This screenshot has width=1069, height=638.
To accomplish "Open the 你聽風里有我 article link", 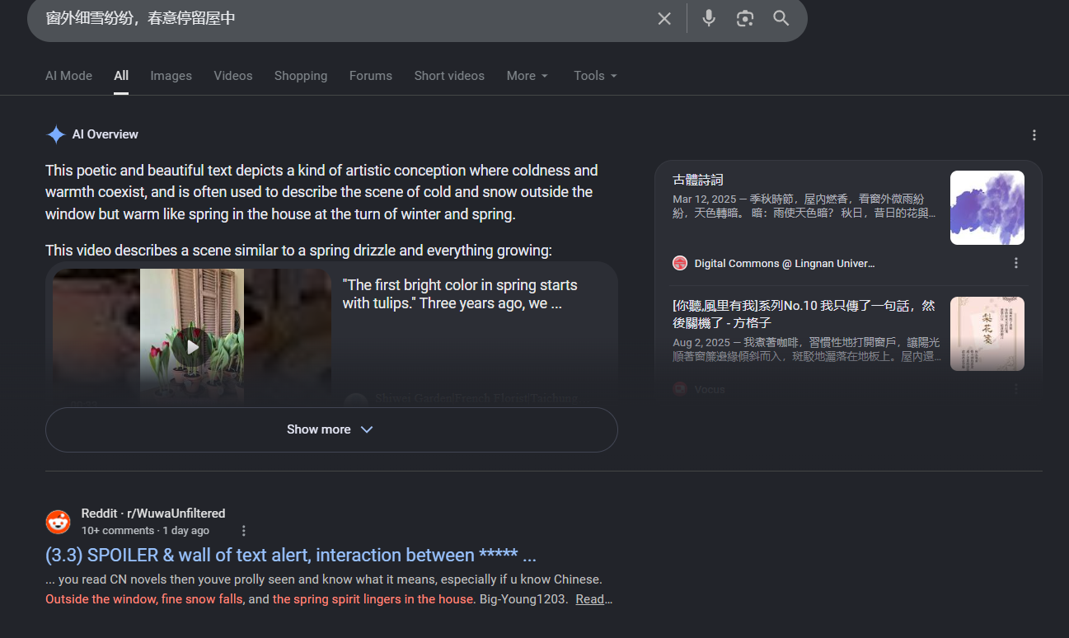I will tap(804, 314).
